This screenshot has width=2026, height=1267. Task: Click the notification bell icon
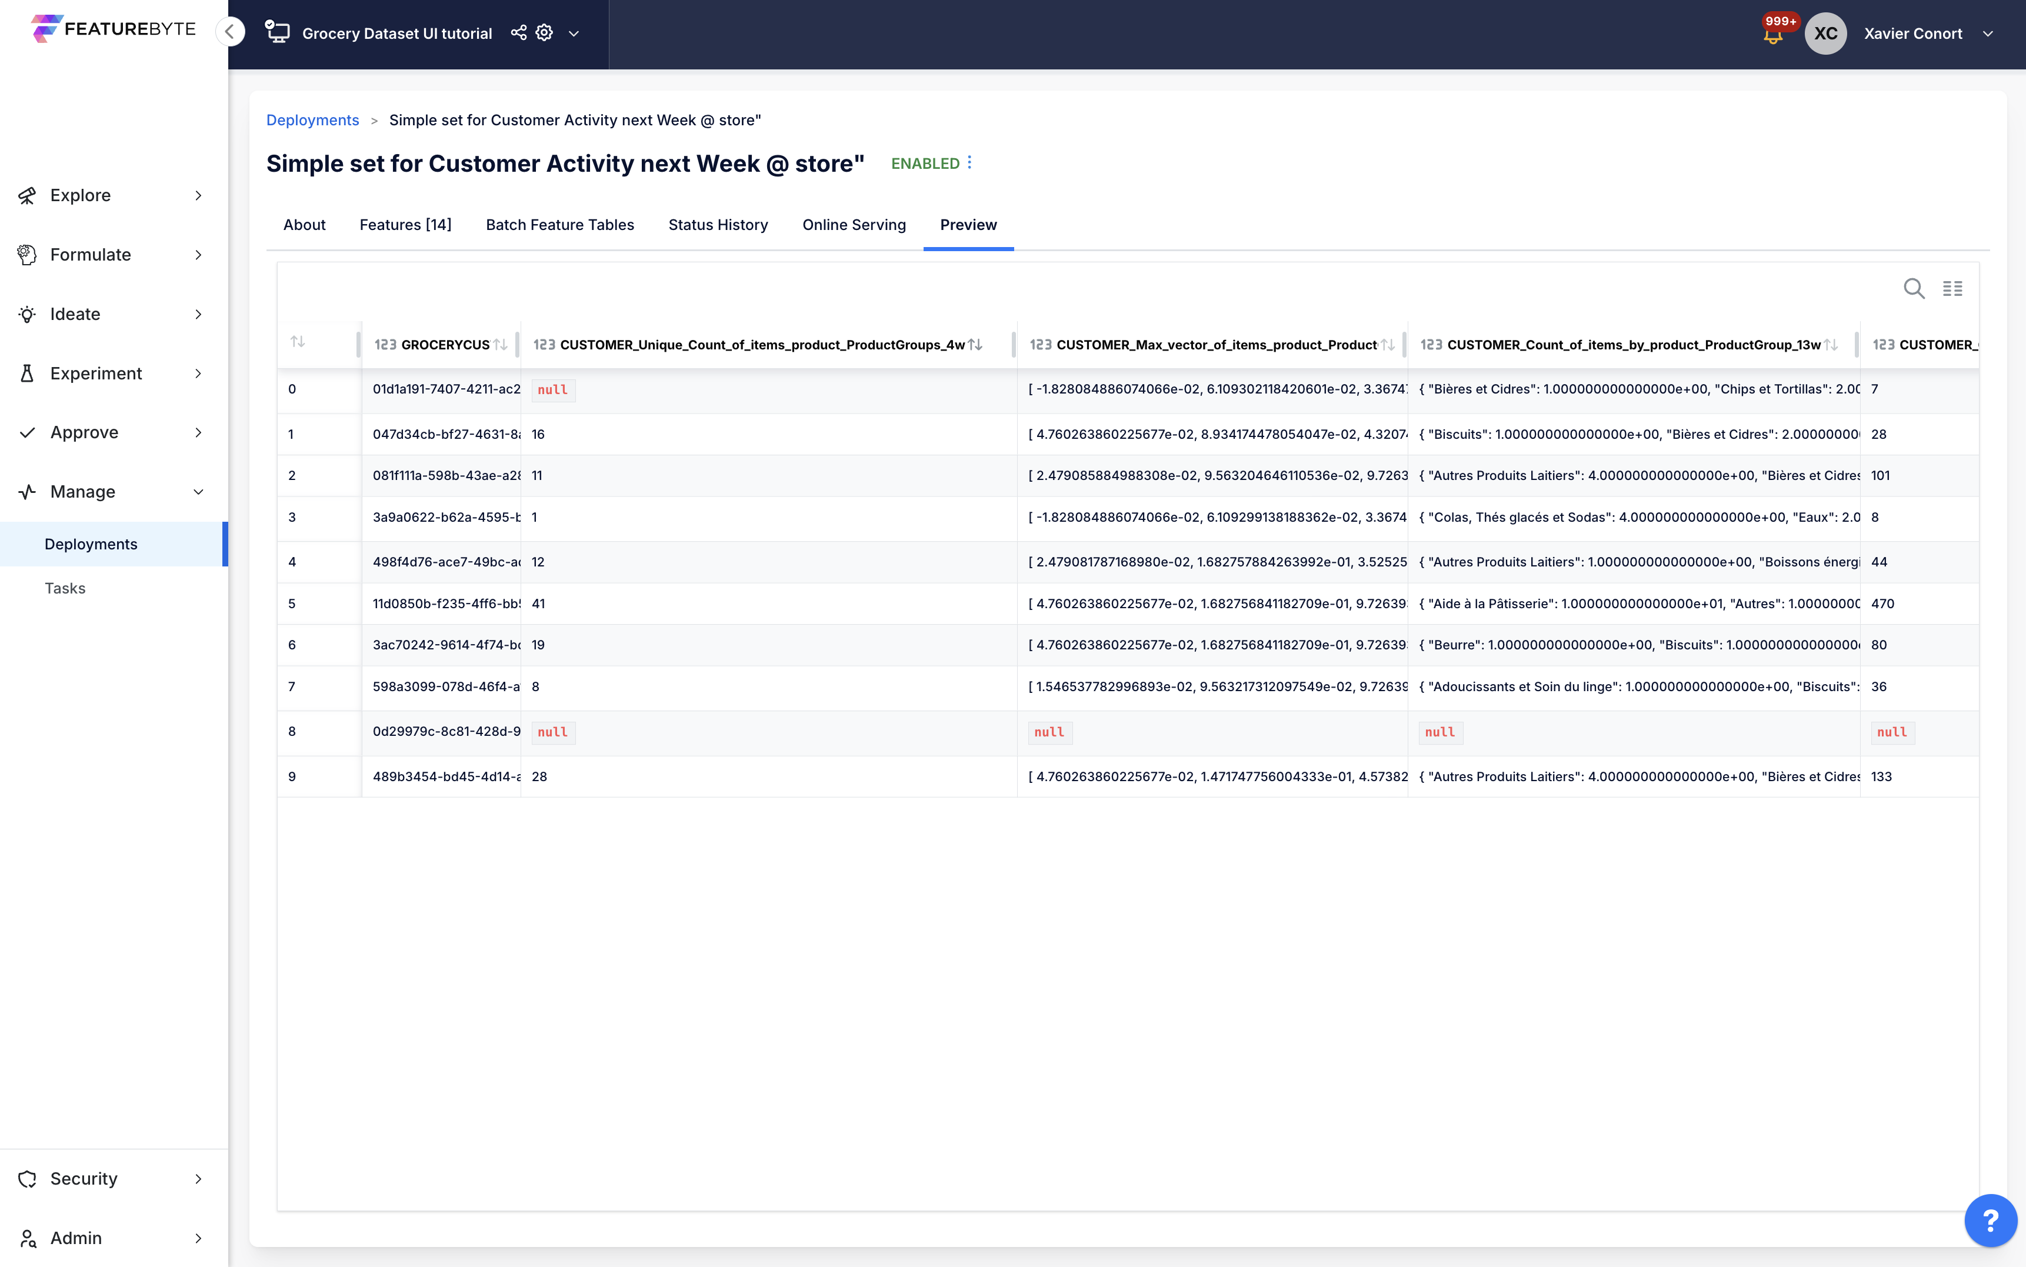click(x=1773, y=36)
